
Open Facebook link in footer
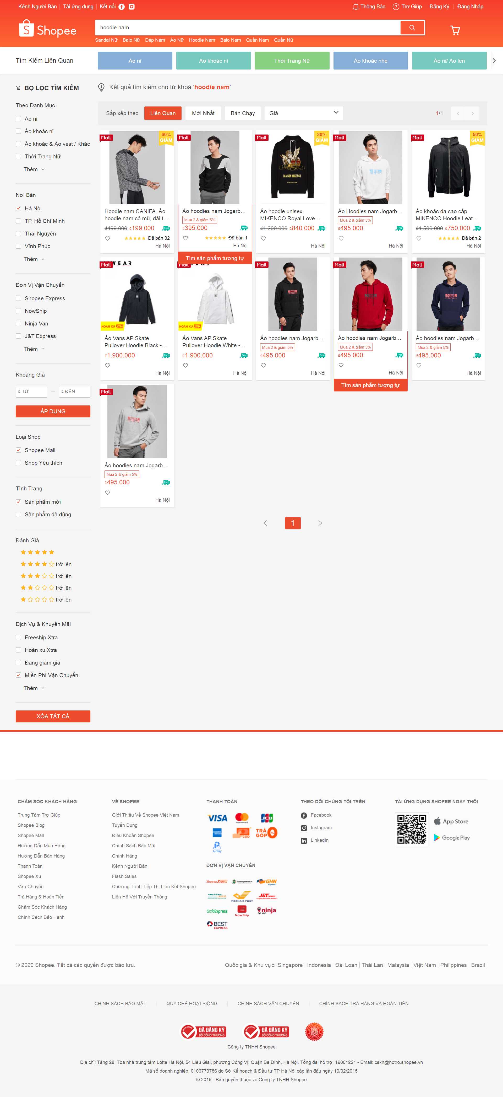[x=316, y=815]
